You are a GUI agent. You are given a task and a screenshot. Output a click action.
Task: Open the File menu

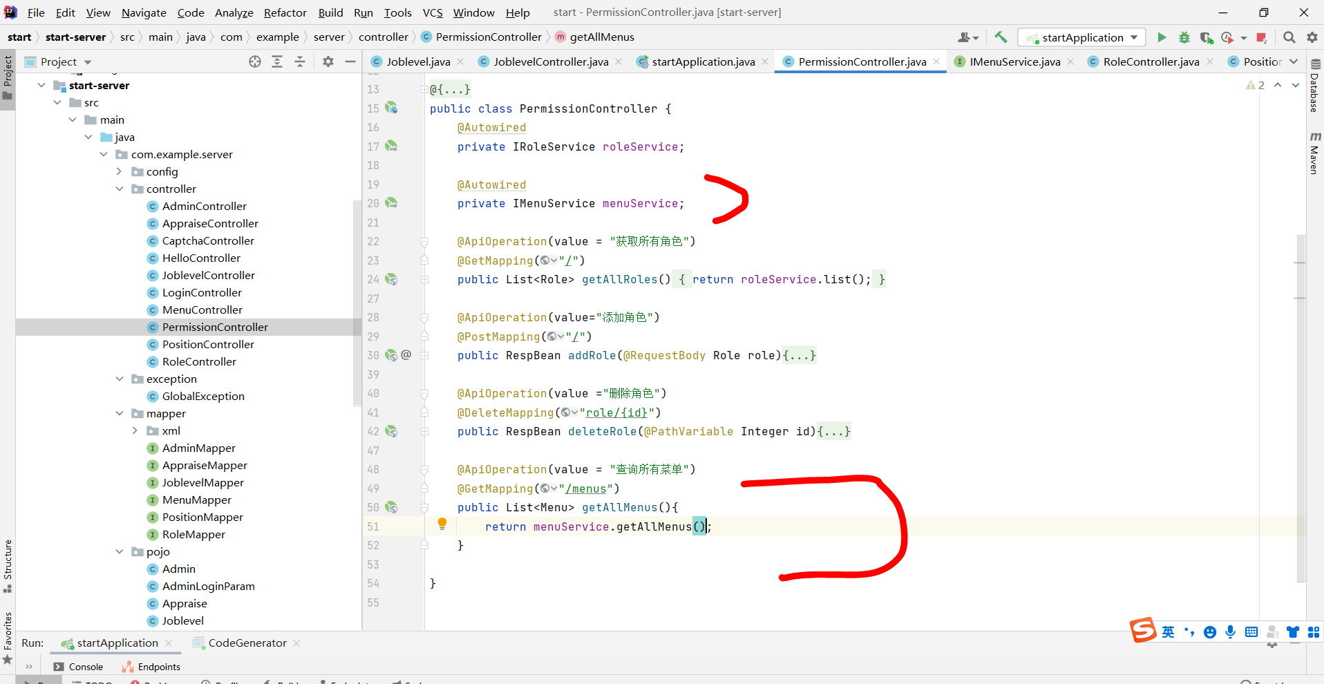tap(36, 12)
